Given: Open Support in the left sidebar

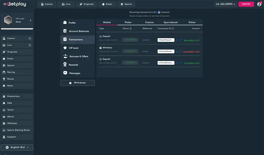Looking at the screenshot, I should click(x=17, y=137).
